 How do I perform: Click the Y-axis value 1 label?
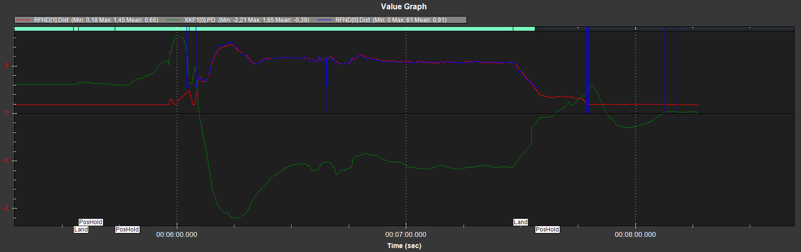[x=7, y=66]
